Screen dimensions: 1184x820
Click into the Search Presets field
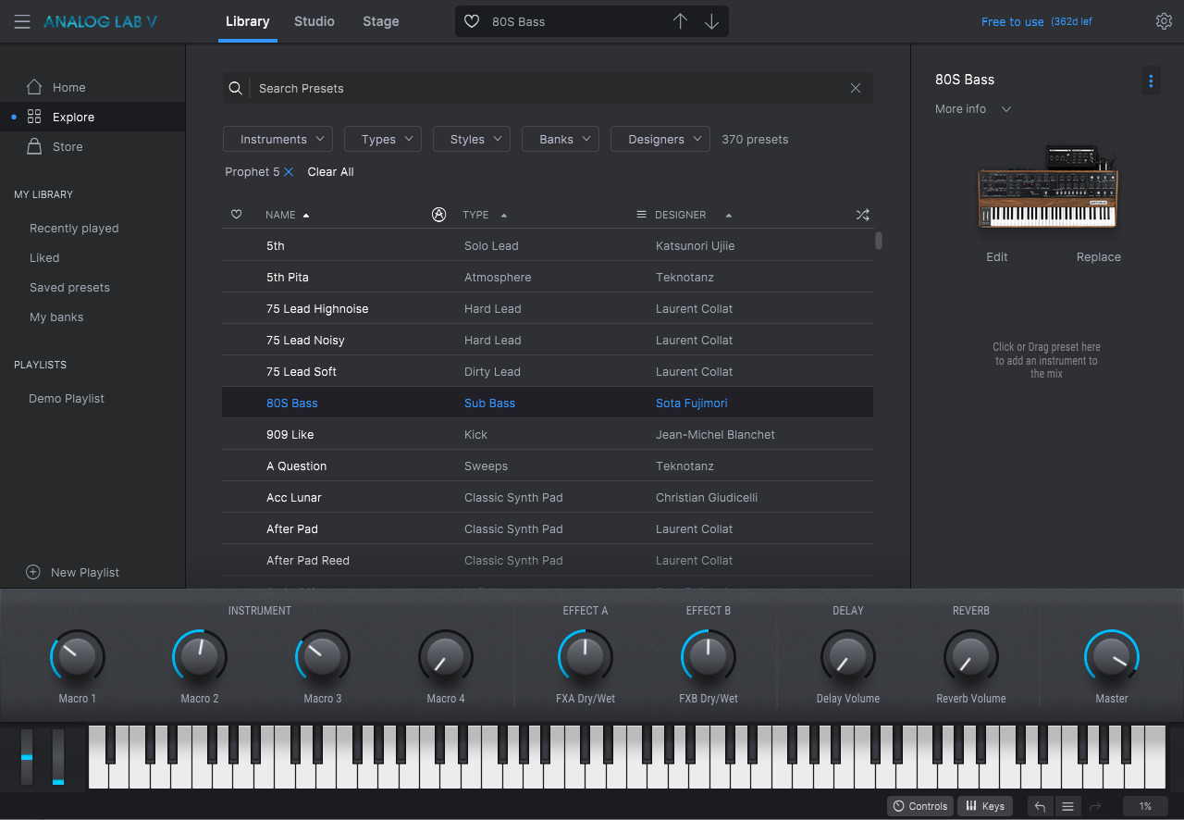548,88
